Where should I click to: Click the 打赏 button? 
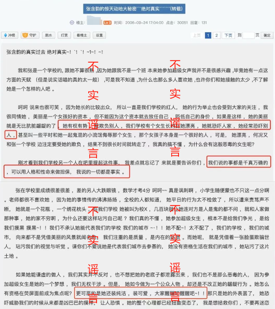(x=64, y=35)
